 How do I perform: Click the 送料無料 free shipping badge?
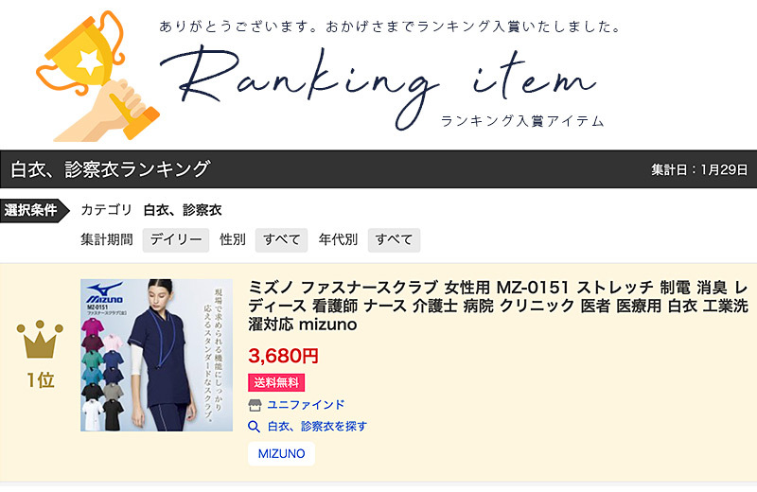pyautogui.click(x=276, y=382)
